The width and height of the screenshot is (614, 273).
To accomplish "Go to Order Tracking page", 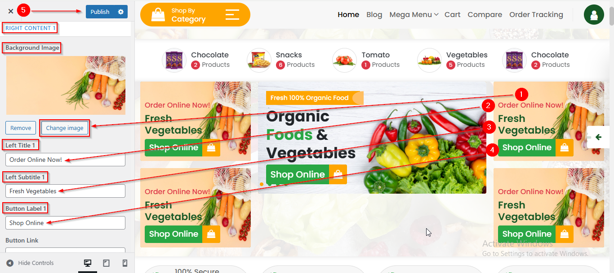I will (536, 15).
